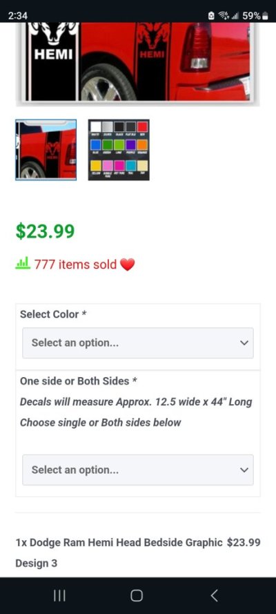Tap the red swatch in color chart

pos(143,126)
